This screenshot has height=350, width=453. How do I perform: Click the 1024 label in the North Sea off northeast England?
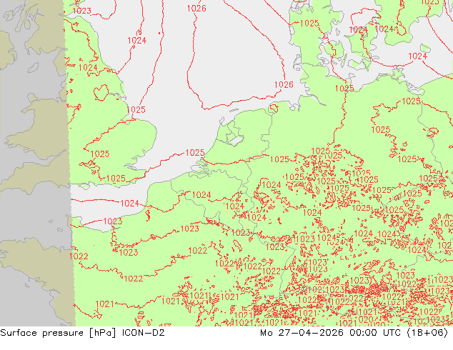137,40
